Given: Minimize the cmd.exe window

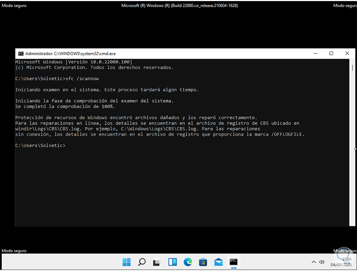Looking at the screenshot, I should [316, 53].
